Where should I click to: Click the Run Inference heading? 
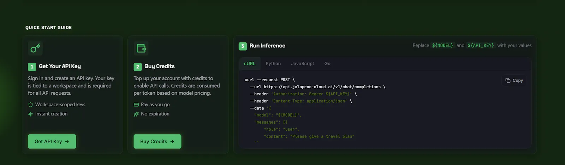point(267,46)
